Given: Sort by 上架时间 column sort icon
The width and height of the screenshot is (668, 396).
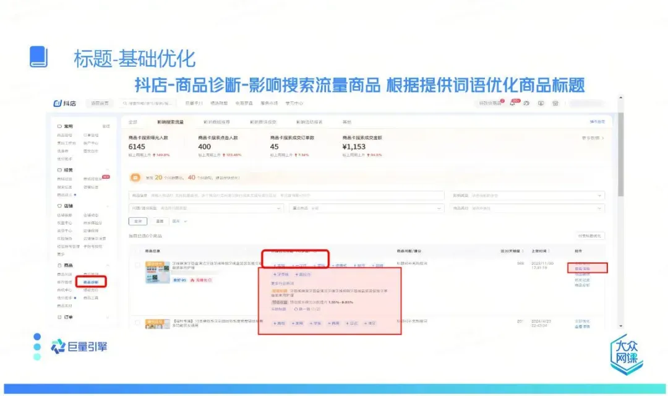Looking at the screenshot, I should pos(549,251).
